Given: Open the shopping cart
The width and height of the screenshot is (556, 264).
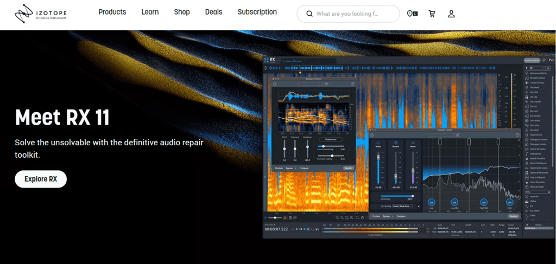Looking at the screenshot, I should [x=432, y=14].
